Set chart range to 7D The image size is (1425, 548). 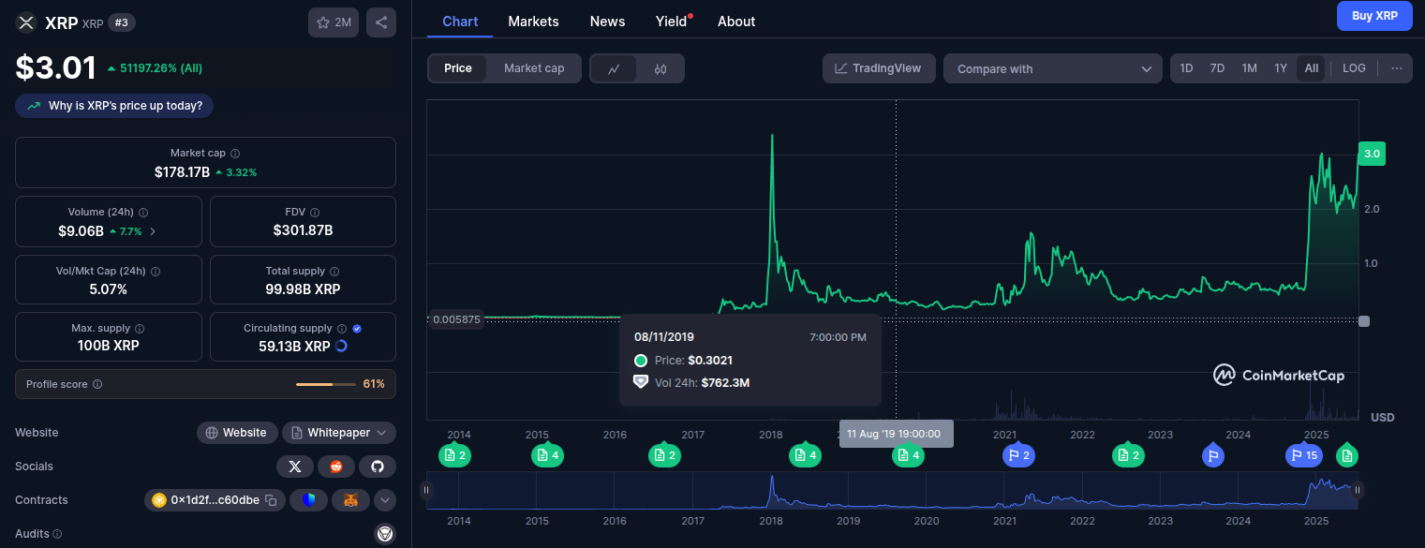(1217, 68)
